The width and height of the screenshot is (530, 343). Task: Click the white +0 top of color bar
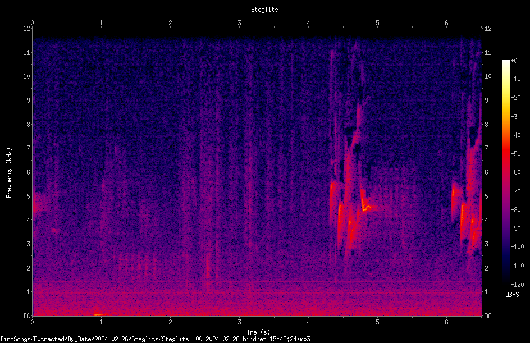pyautogui.click(x=506, y=62)
